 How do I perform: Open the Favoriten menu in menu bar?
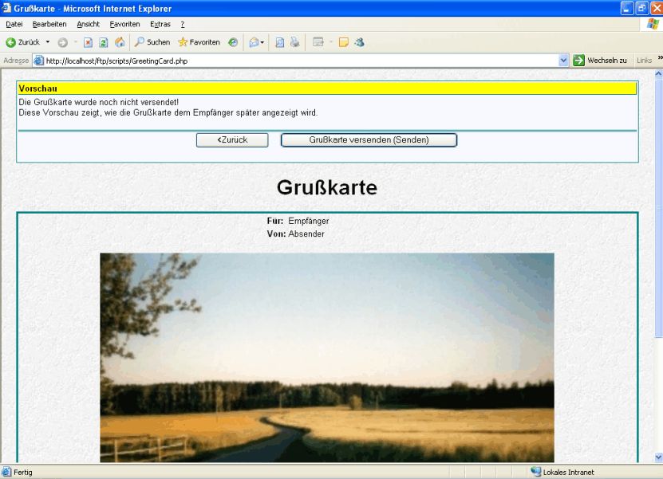coord(124,25)
